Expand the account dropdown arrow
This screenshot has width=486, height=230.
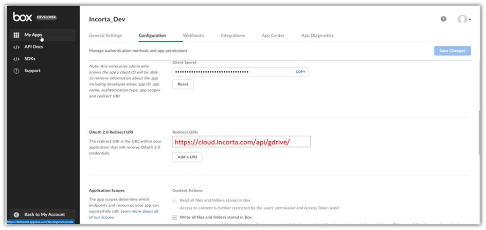coord(470,20)
